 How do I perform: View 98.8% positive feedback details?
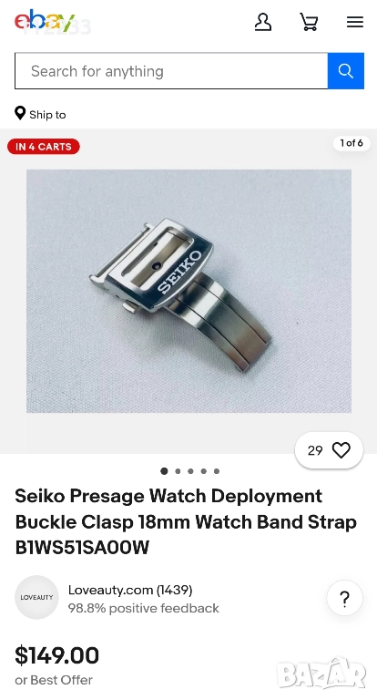tap(143, 608)
